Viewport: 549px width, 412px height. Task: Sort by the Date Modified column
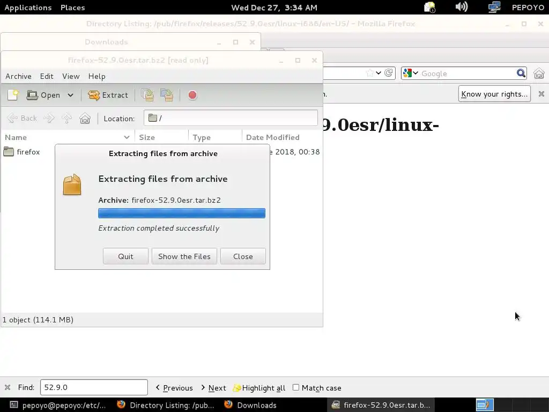(282, 137)
